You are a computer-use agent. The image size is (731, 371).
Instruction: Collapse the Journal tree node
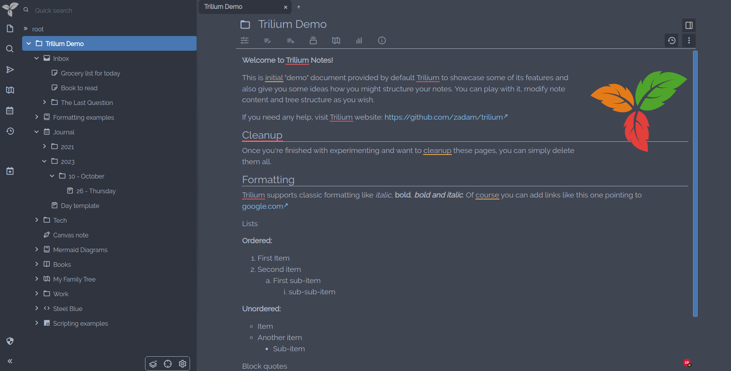click(36, 132)
